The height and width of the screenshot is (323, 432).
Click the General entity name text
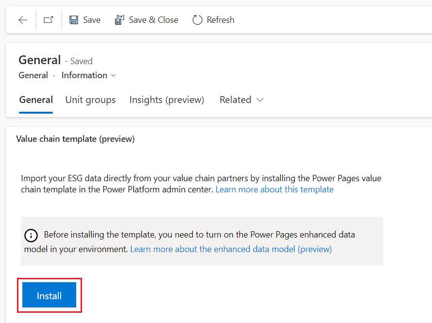pos(33,75)
